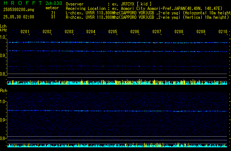Click the 0202 time marker
The width and height of the screenshot is (231, 151).
[x=47, y=32]
